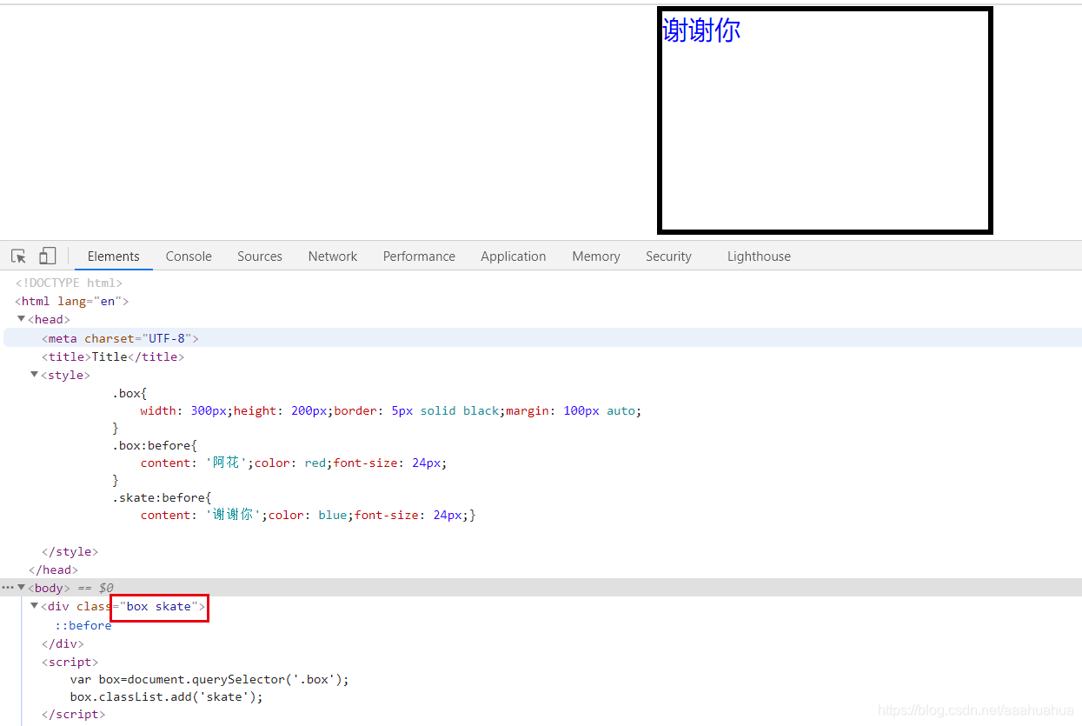Select the opening script tag row
The height and width of the screenshot is (726, 1082).
point(70,662)
